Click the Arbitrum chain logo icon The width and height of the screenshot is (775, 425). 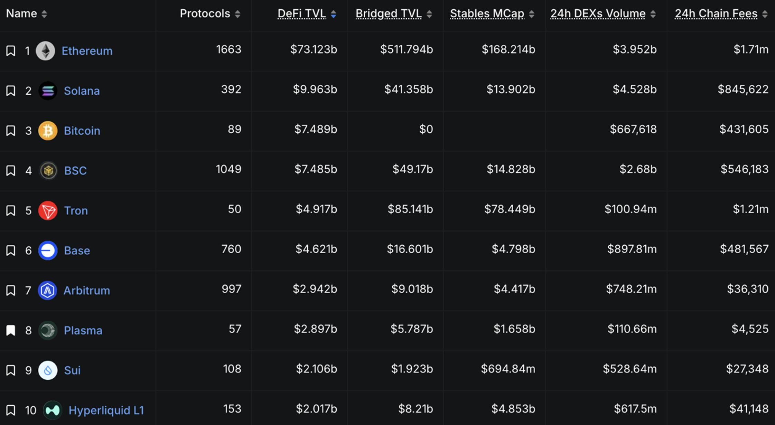click(47, 290)
